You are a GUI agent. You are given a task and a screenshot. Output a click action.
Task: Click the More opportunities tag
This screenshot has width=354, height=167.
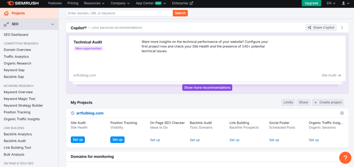tap(88, 48)
